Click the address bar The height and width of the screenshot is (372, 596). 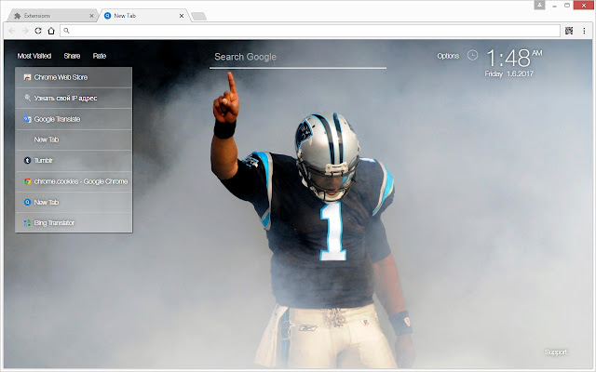click(x=310, y=31)
